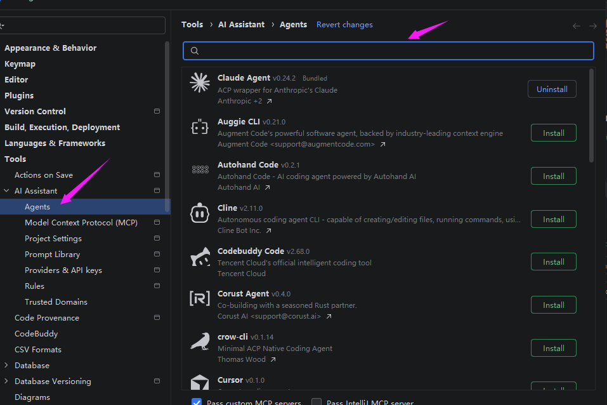Focus the agents search field
607x405 pixels.
(388, 51)
